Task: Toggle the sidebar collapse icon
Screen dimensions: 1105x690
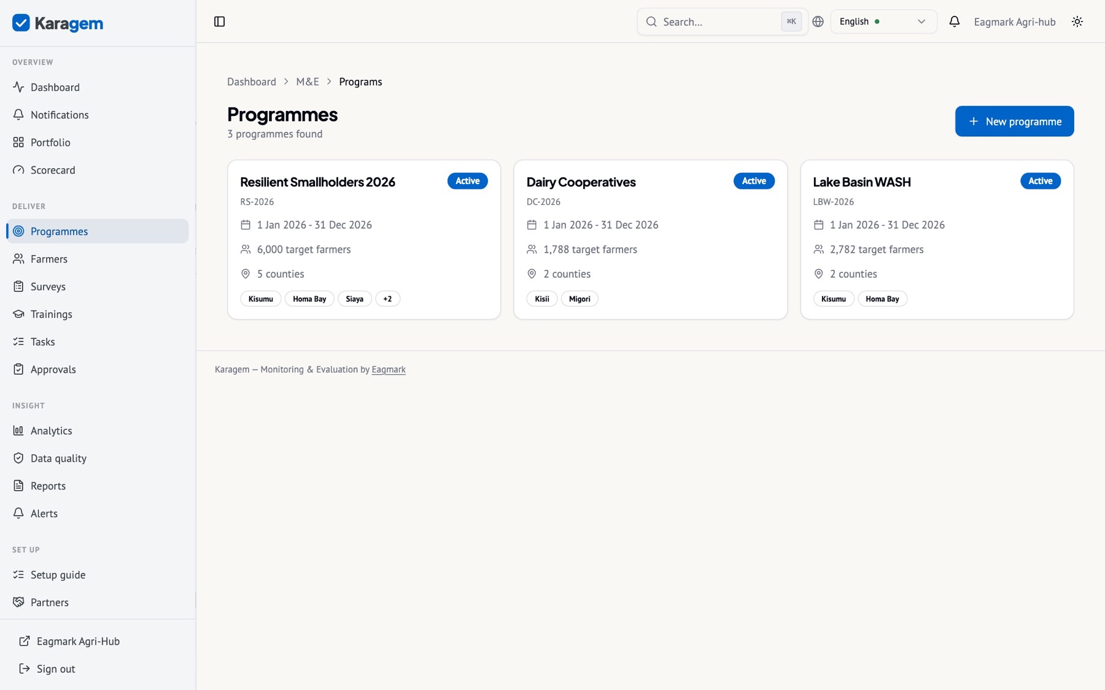Action: pos(219,21)
